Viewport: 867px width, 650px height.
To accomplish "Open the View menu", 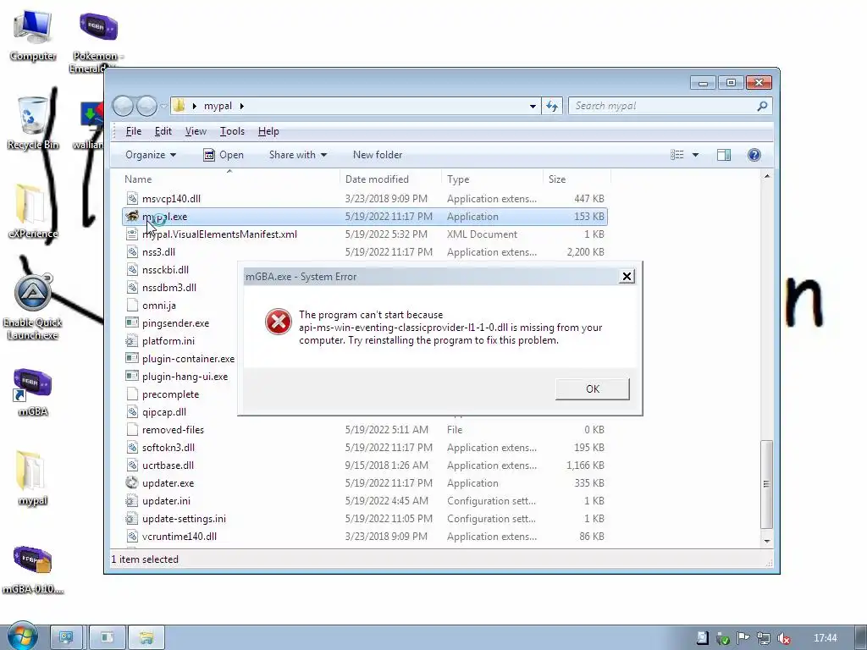I will tap(196, 131).
